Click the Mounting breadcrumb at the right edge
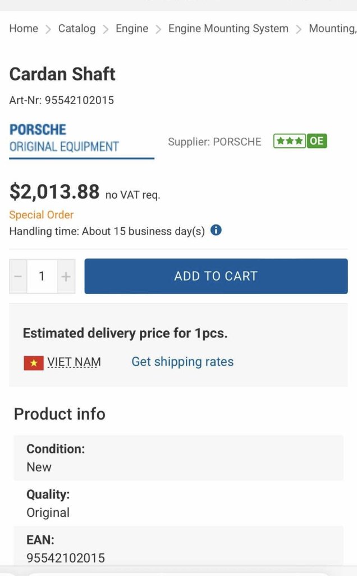Viewport: 357px width, 576px height. [x=333, y=29]
